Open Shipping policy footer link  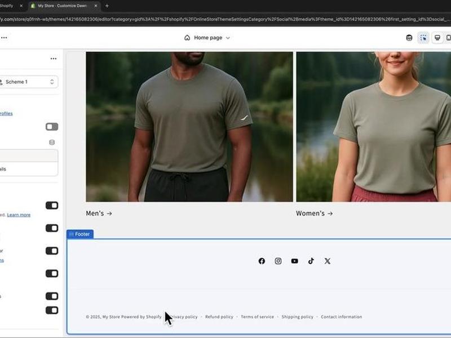pos(298,317)
